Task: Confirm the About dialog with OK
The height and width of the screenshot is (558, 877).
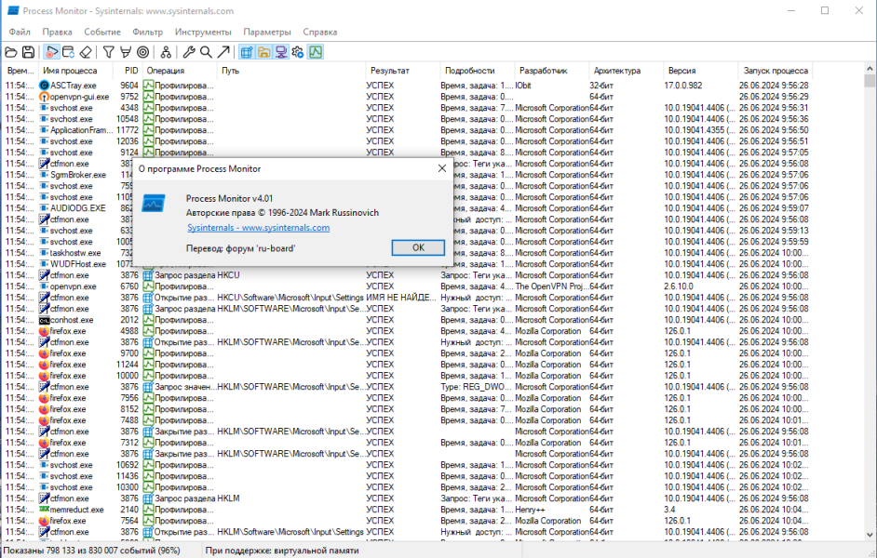Action: tap(418, 247)
